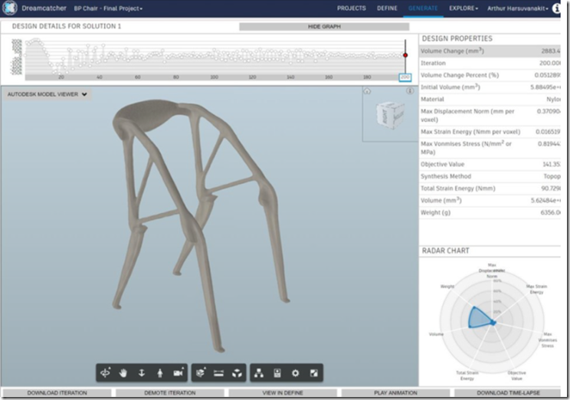Click the ViewCube Home icon
Image resolution: width=570 pixels, height=400 pixels.
point(367,91)
